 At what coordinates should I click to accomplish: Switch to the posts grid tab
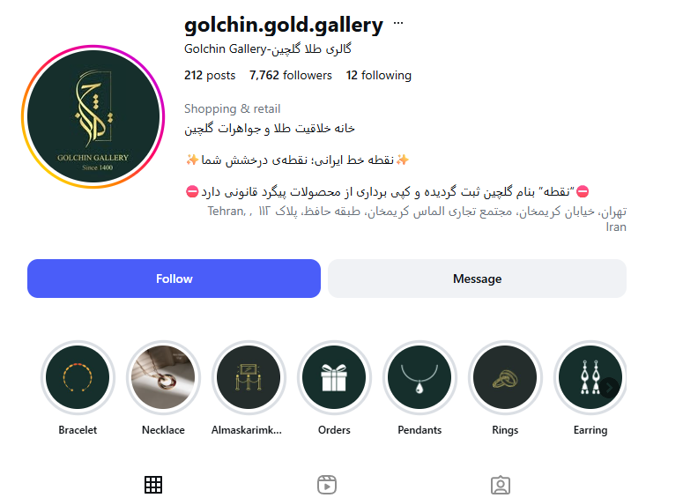tap(153, 485)
